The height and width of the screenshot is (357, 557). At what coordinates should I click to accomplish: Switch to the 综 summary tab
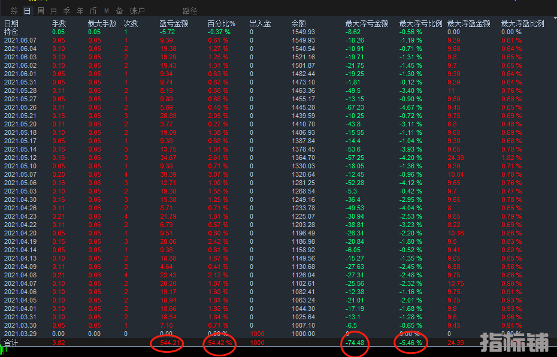point(14,11)
